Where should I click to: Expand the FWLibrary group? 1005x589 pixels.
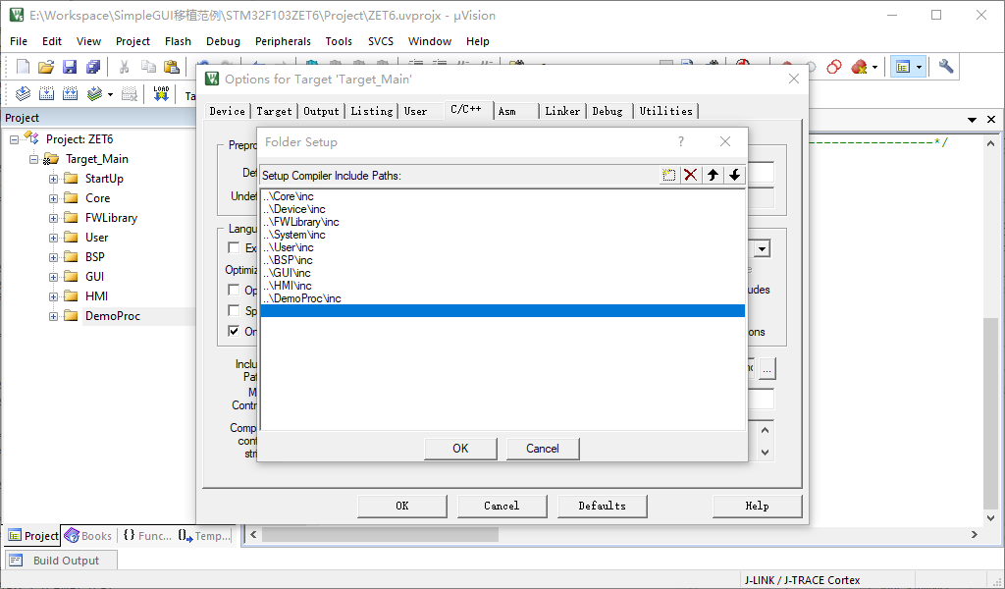(54, 218)
